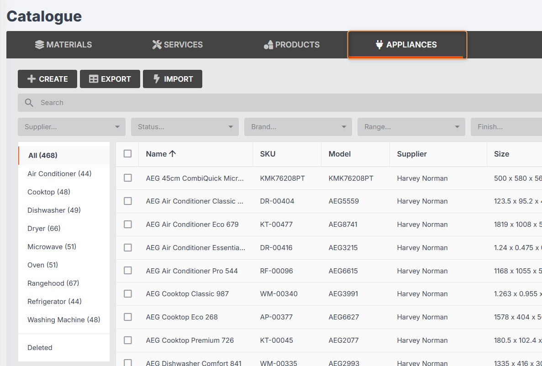Click the Services wrench icon
Screen dimensions: 542x366
tap(157, 45)
